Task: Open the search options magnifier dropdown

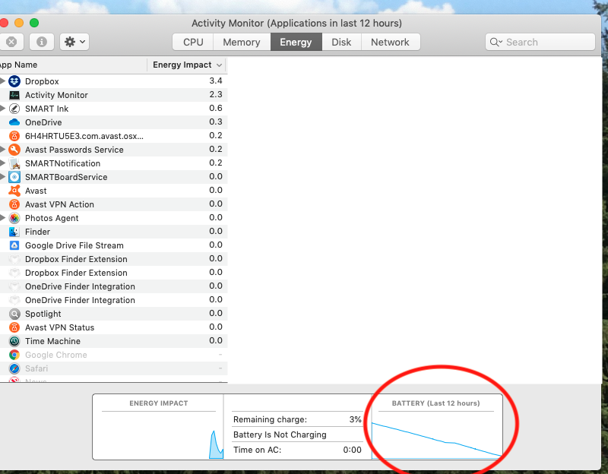Action: (496, 42)
